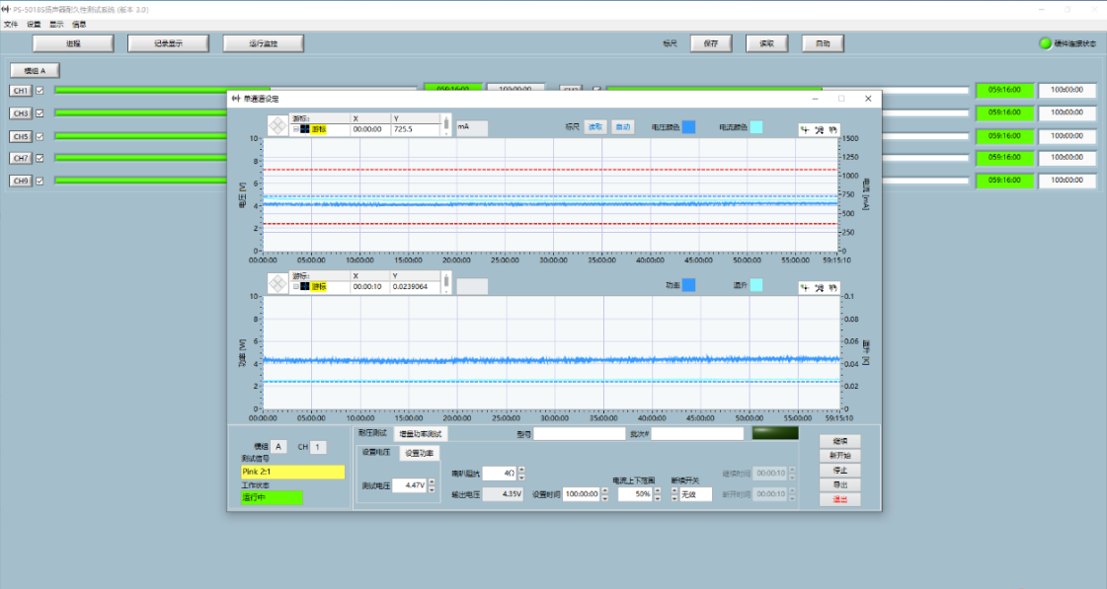The image size is (1107, 589).
Task: Select pan hand tool in voltage chart palette
Action: click(x=832, y=130)
